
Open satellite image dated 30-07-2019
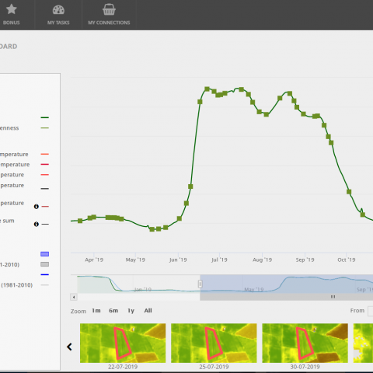pyautogui.click(x=305, y=343)
